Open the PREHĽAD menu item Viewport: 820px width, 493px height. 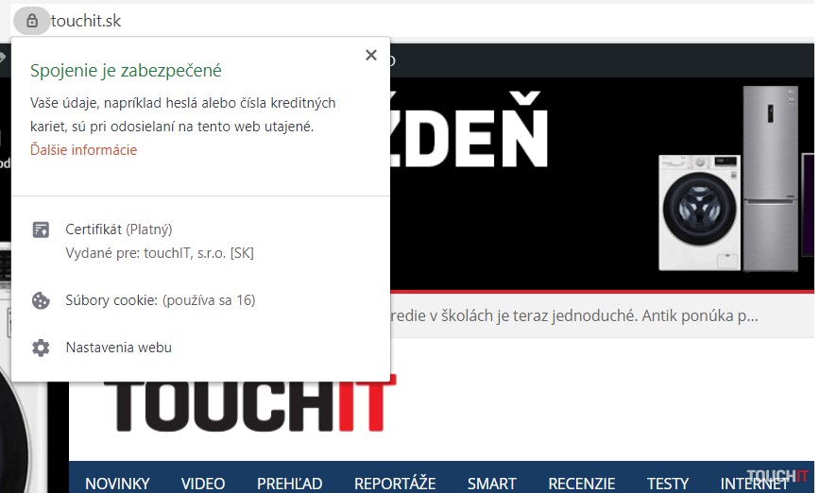tap(289, 484)
